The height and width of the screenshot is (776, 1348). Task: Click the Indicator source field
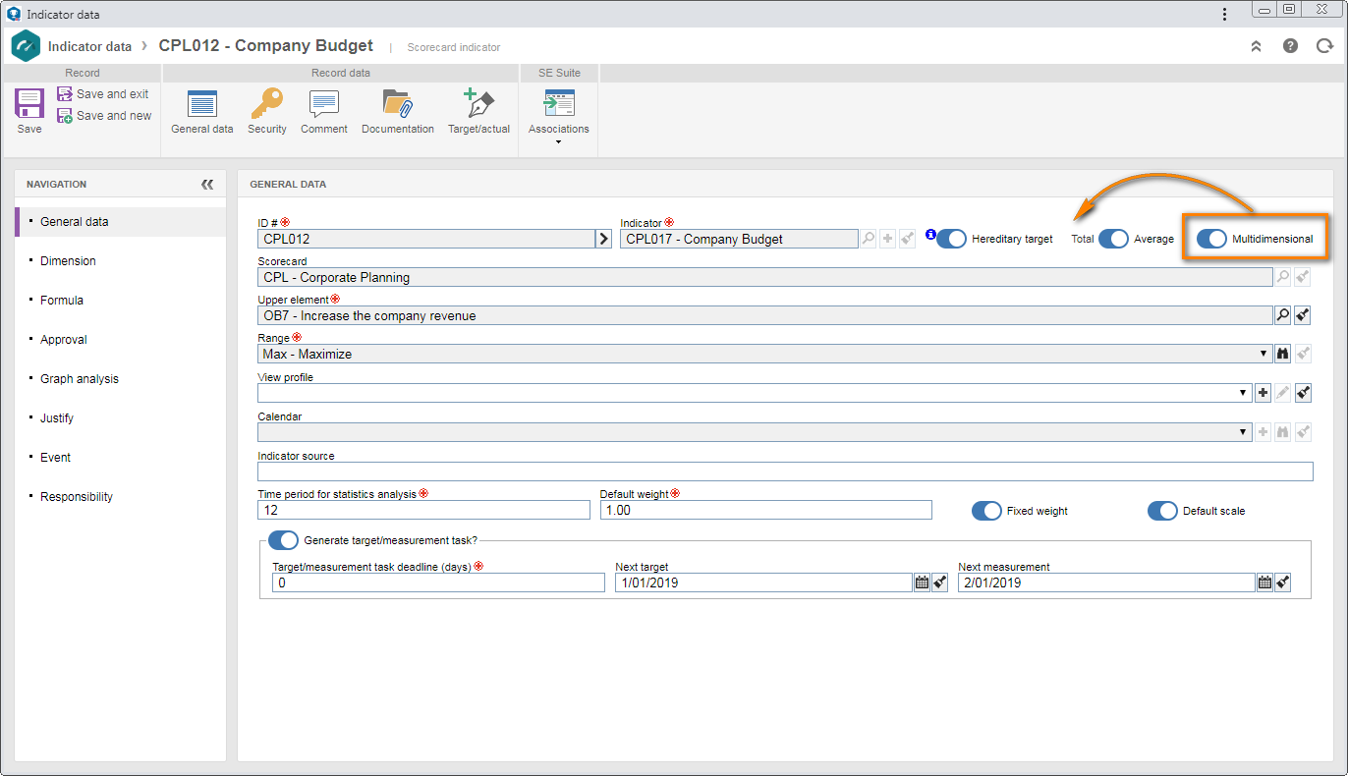coord(786,471)
